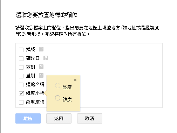Choose the 緯度 radio button in popup
The width and height of the screenshot is (177, 133).
coord(57,98)
